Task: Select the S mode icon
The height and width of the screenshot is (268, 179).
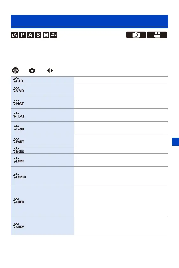Action: (x=38, y=35)
